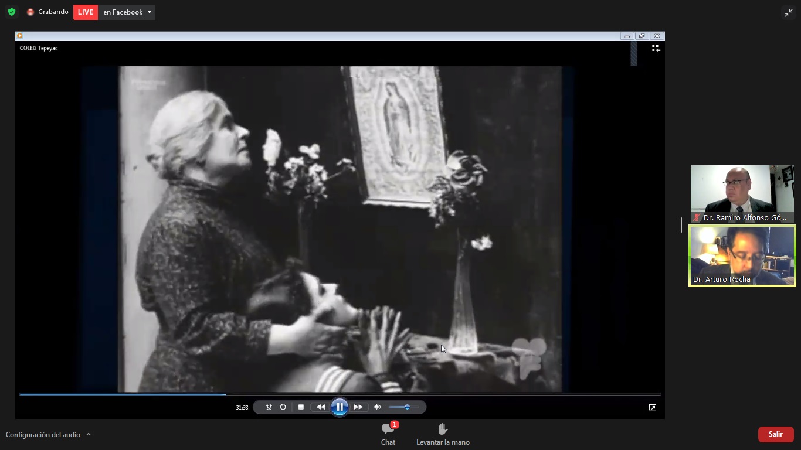
Task: Mute the media player speaker icon
Action: coord(377,407)
